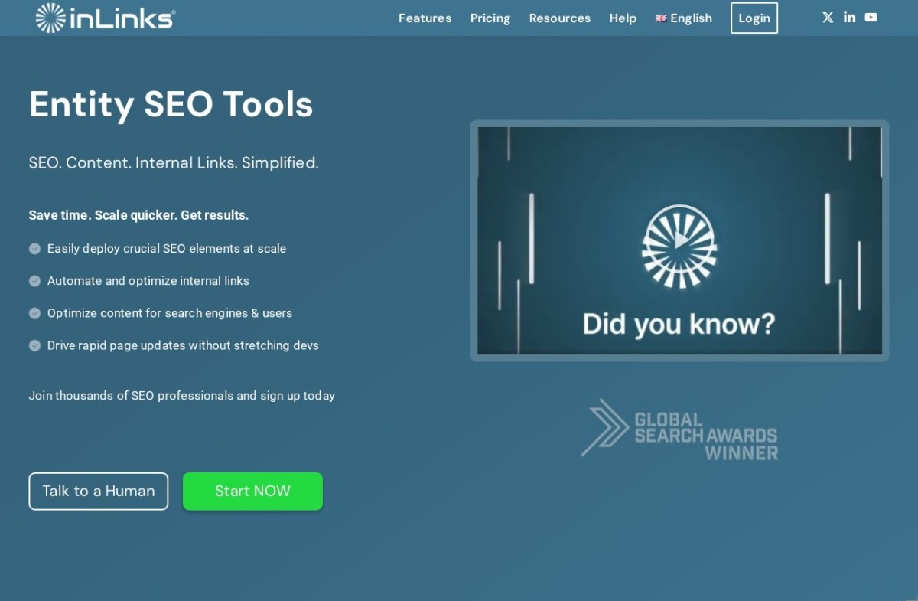This screenshot has width=918, height=601.
Task: Click 'Optimize content for search engines & users'
Action: tap(170, 313)
